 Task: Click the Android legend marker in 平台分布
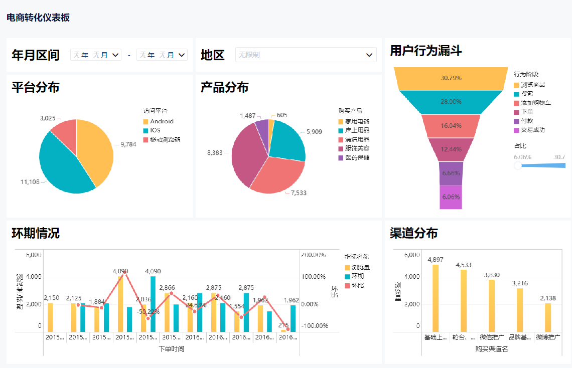point(146,121)
